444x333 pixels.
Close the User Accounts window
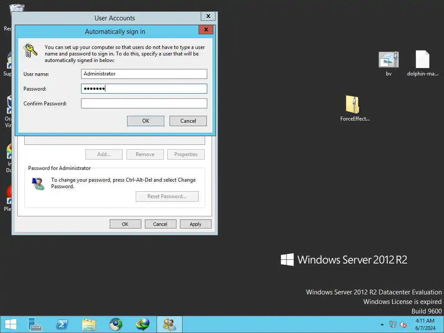click(208, 16)
